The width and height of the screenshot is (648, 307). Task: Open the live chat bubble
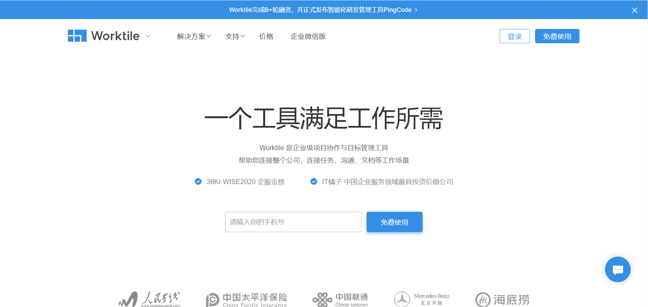point(618,269)
